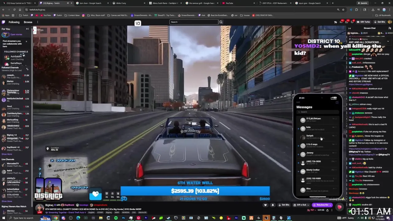The height and width of the screenshot is (221, 393).
Task: Dismiss the find streamers collaborate notice
Action: 26,41
